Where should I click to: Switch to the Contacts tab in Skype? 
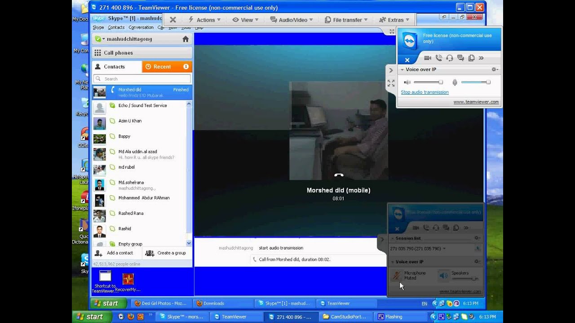117,66
